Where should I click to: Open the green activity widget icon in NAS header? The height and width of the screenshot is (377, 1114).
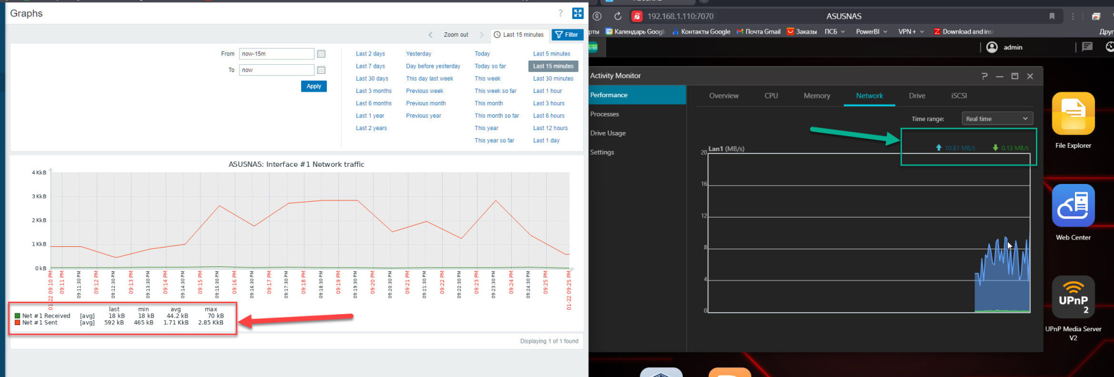click(x=593, y=47)
